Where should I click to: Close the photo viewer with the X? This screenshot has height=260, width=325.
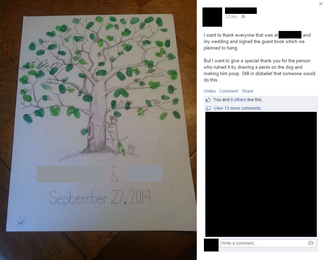[x=321, y=4]
